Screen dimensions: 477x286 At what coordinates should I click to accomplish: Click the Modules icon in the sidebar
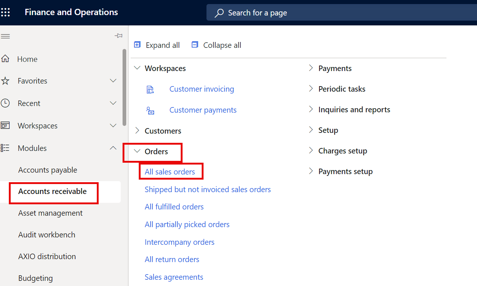tap(6, 148)
